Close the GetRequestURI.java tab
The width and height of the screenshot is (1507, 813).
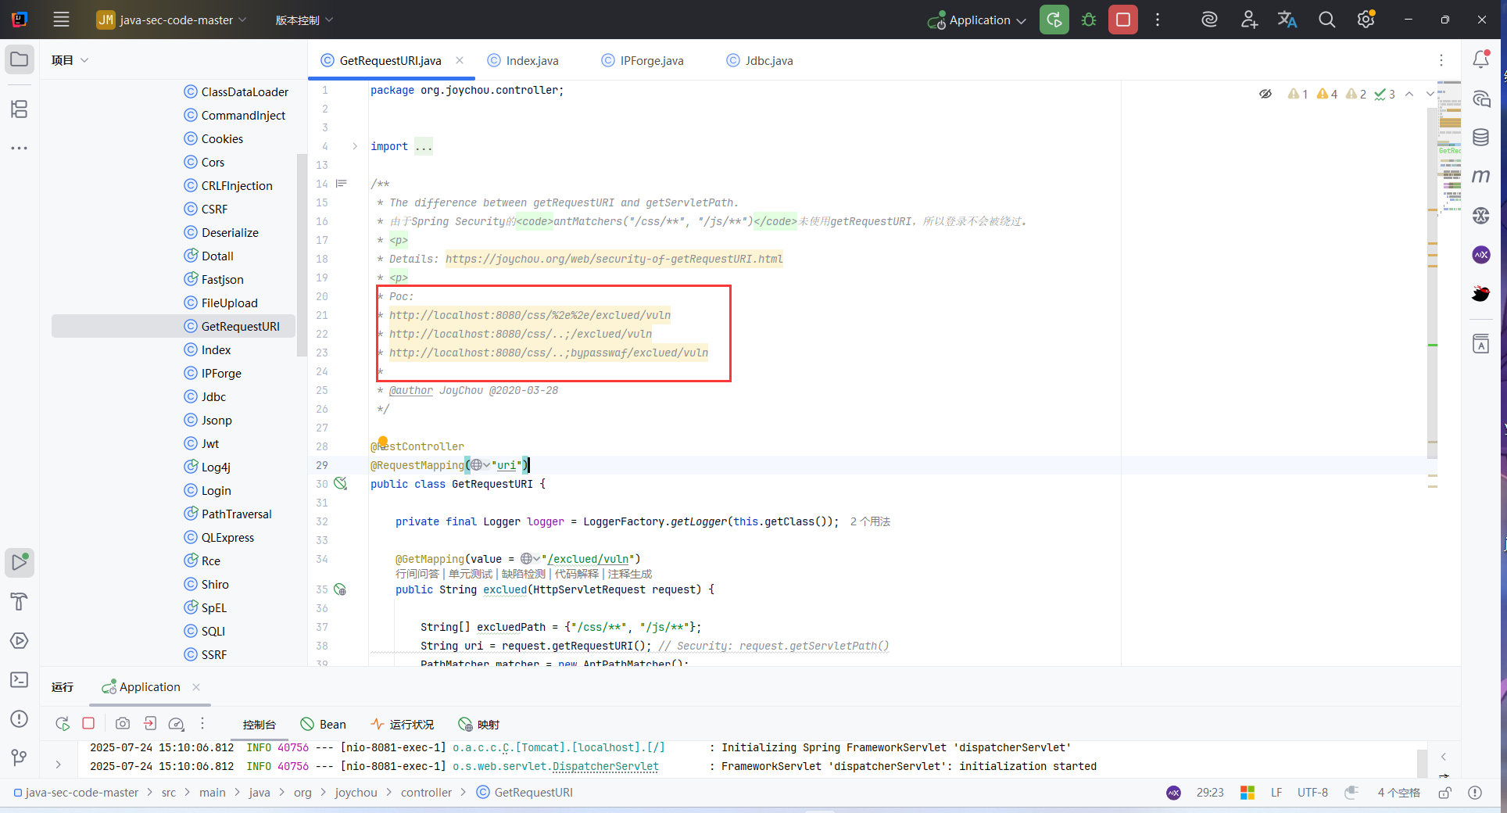coord(460,60)
